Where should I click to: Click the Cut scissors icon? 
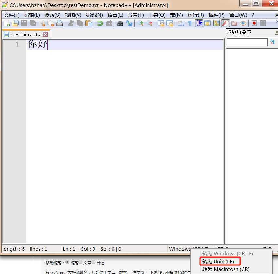pyautogui.click(x=71, y=23)
